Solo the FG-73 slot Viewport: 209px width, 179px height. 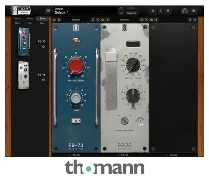[59, 20]
